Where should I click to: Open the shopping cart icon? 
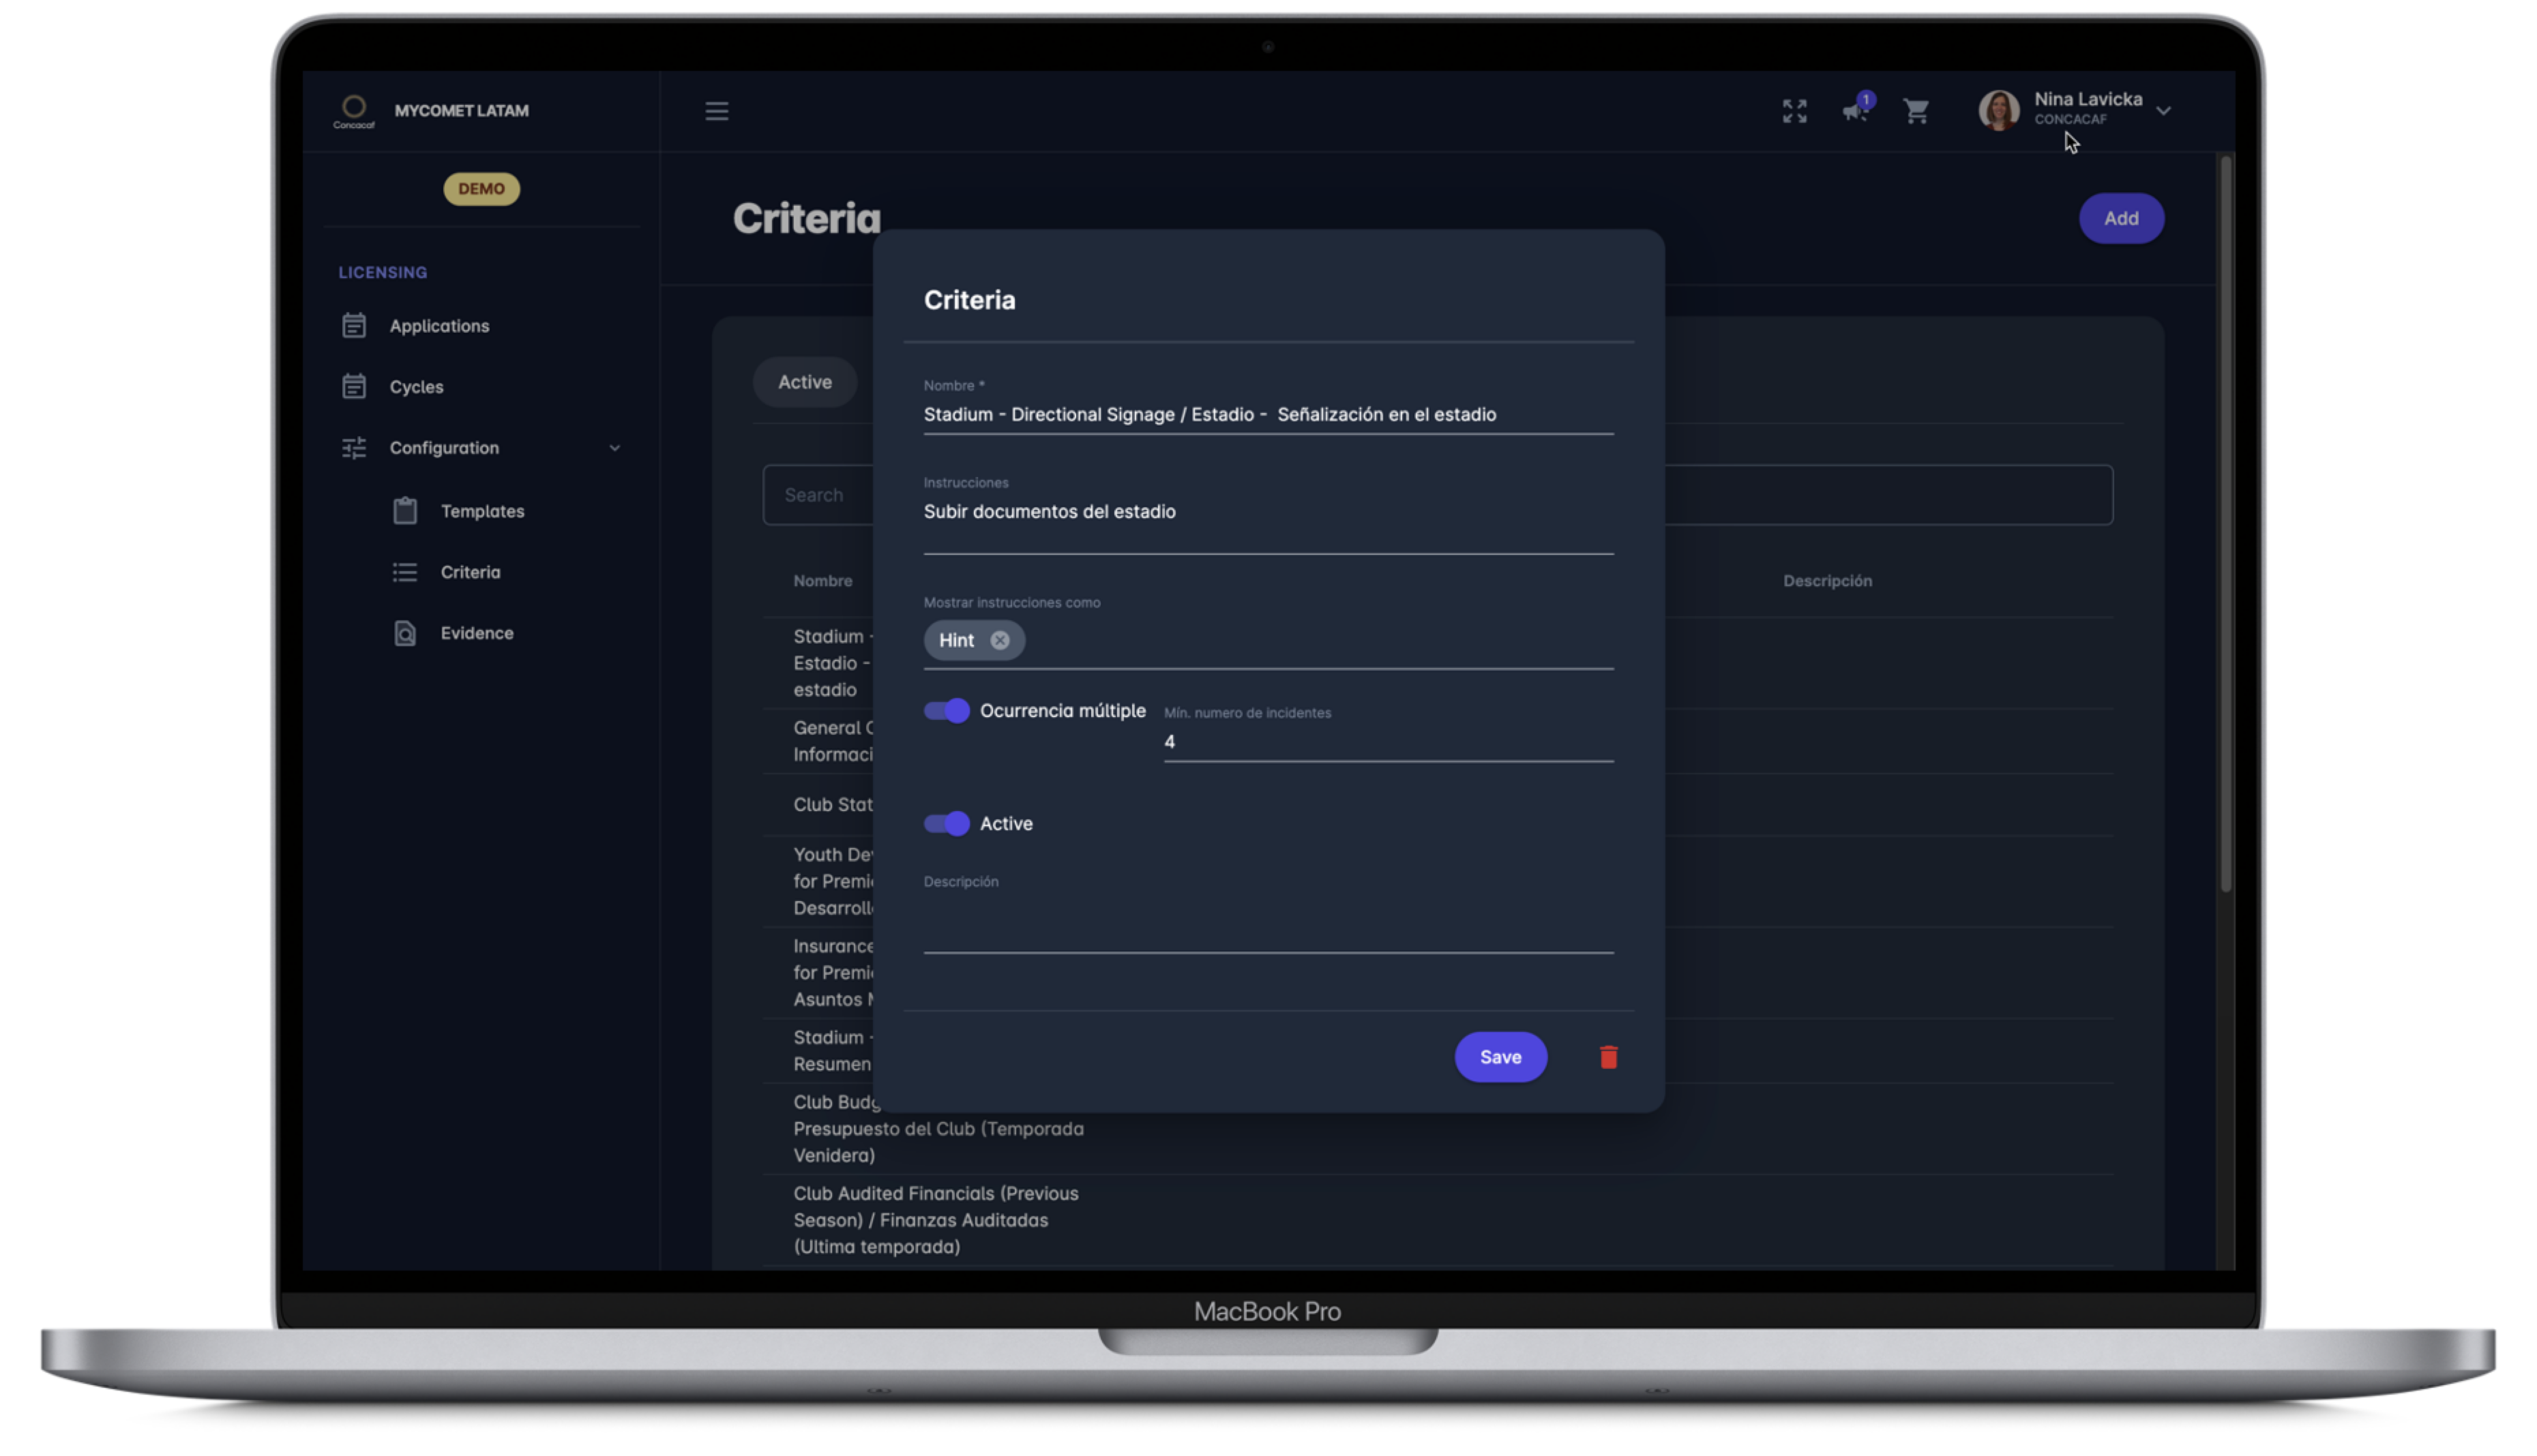click(x=1916, y=111)
